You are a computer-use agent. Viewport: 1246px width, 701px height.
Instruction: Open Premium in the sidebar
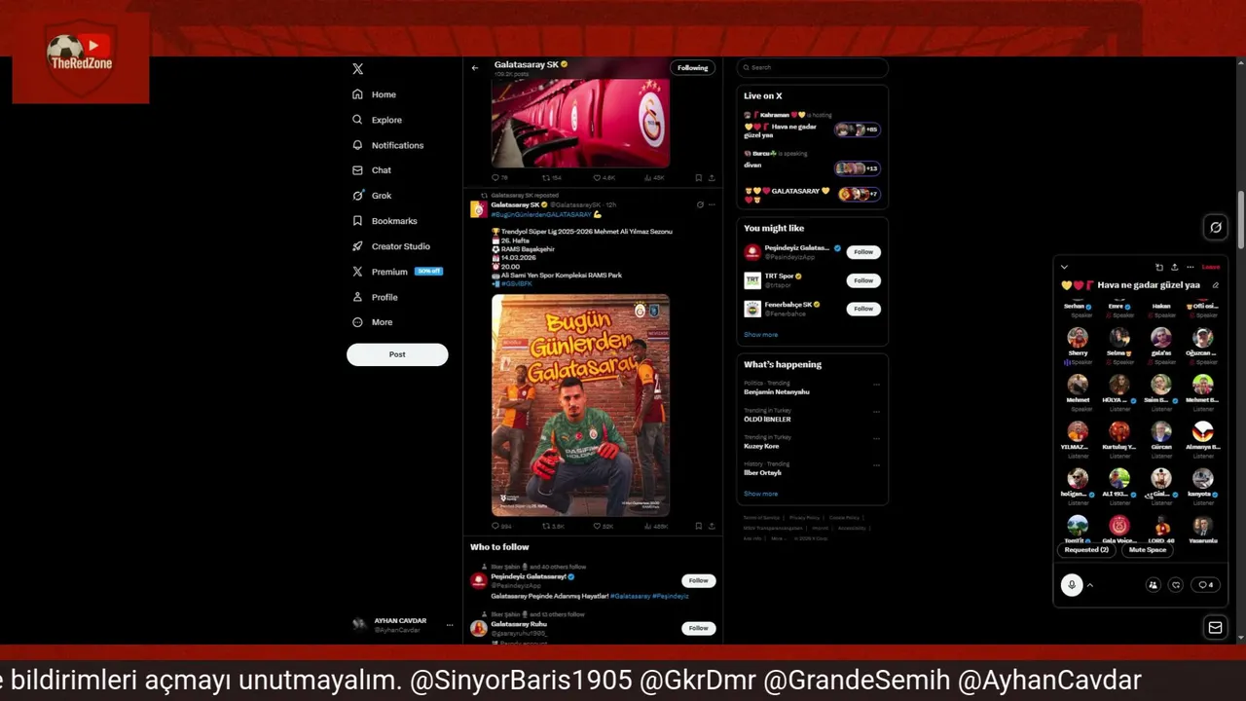[x=397, y=272]
